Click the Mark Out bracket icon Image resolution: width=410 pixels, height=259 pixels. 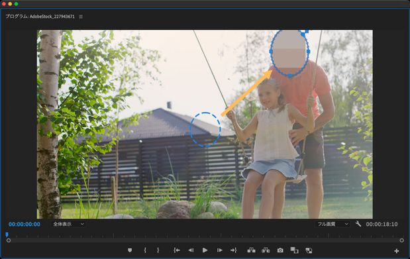[x=158, y=250]
